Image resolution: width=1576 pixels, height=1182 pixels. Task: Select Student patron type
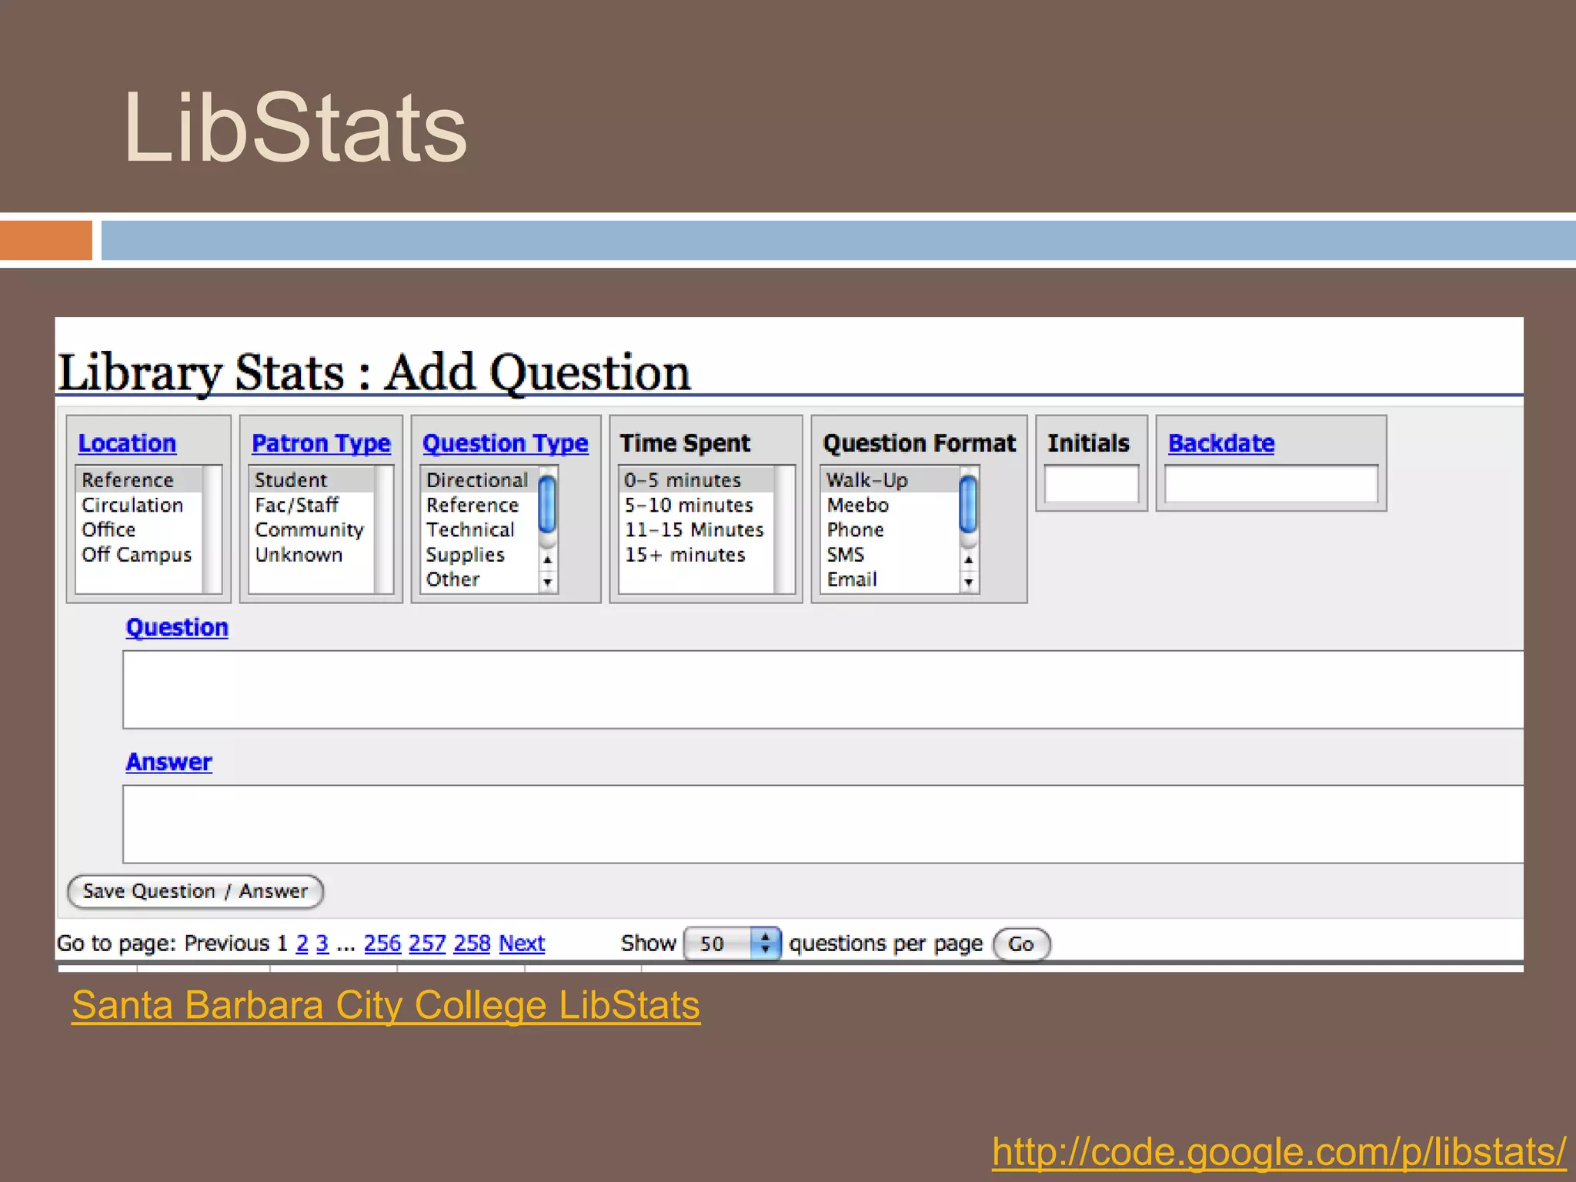point(312,480)
